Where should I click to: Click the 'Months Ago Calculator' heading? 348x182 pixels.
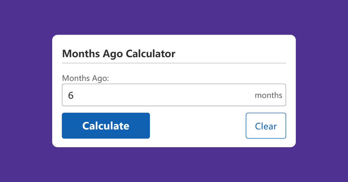tap(119, 54)
